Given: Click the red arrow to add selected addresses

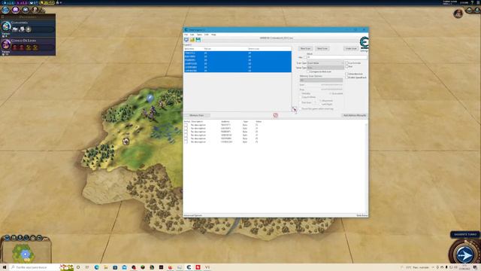Looking at the screenshot, I should [294, 109].
